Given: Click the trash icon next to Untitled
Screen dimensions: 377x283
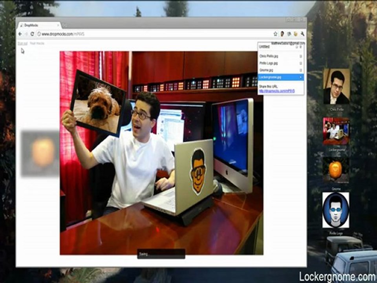Looking at the screenshot, I should point(300,47).
